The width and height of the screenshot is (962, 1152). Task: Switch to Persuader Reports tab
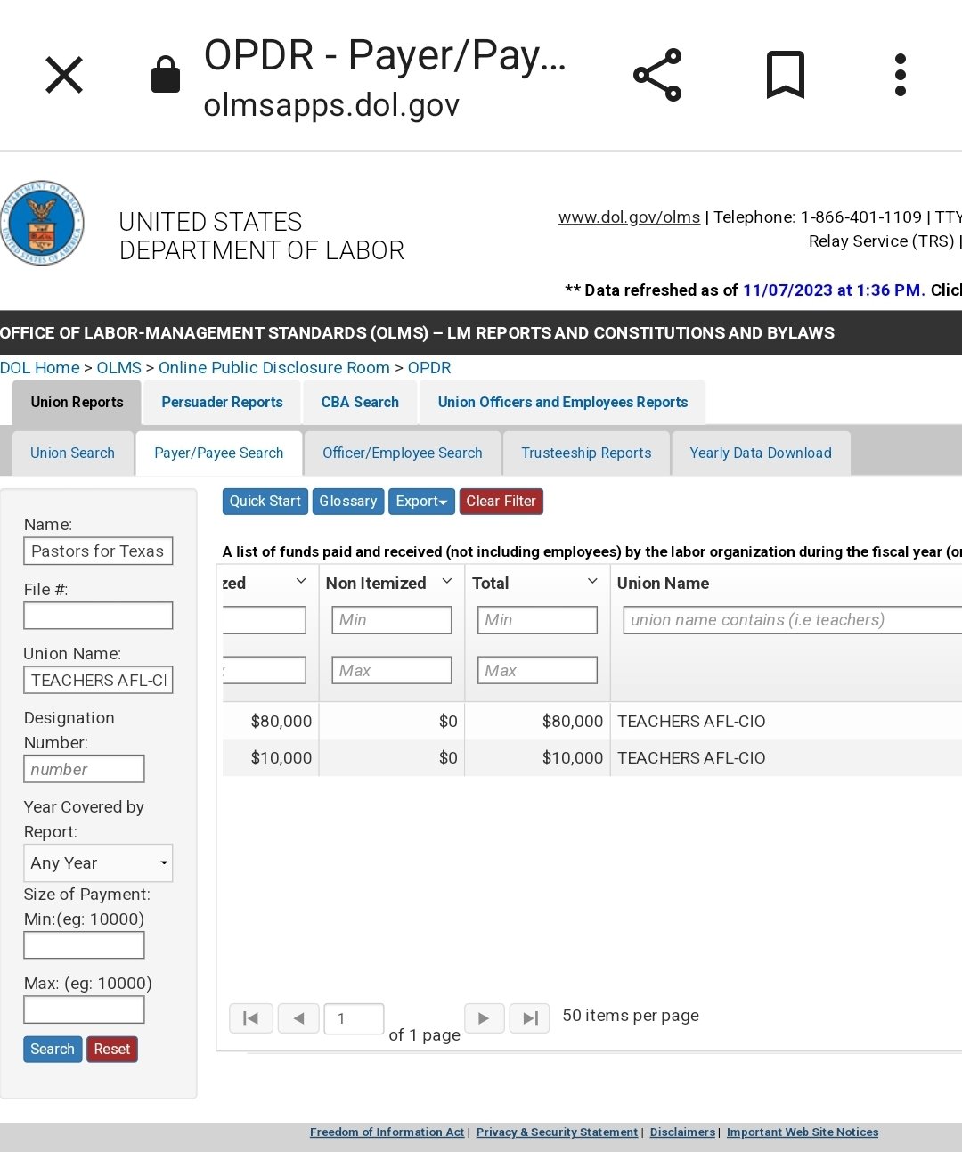[x=222, y=403]
